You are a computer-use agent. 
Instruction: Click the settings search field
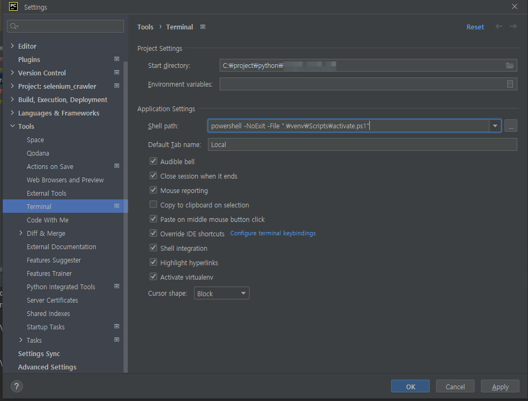point(65,26)
